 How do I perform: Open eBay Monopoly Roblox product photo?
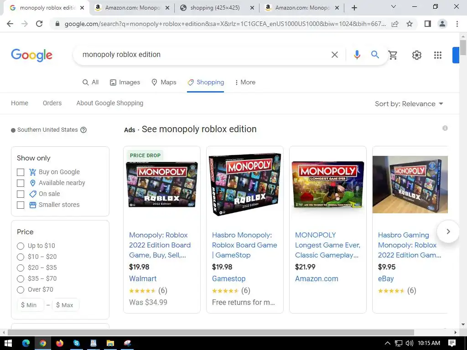(410, 185)
